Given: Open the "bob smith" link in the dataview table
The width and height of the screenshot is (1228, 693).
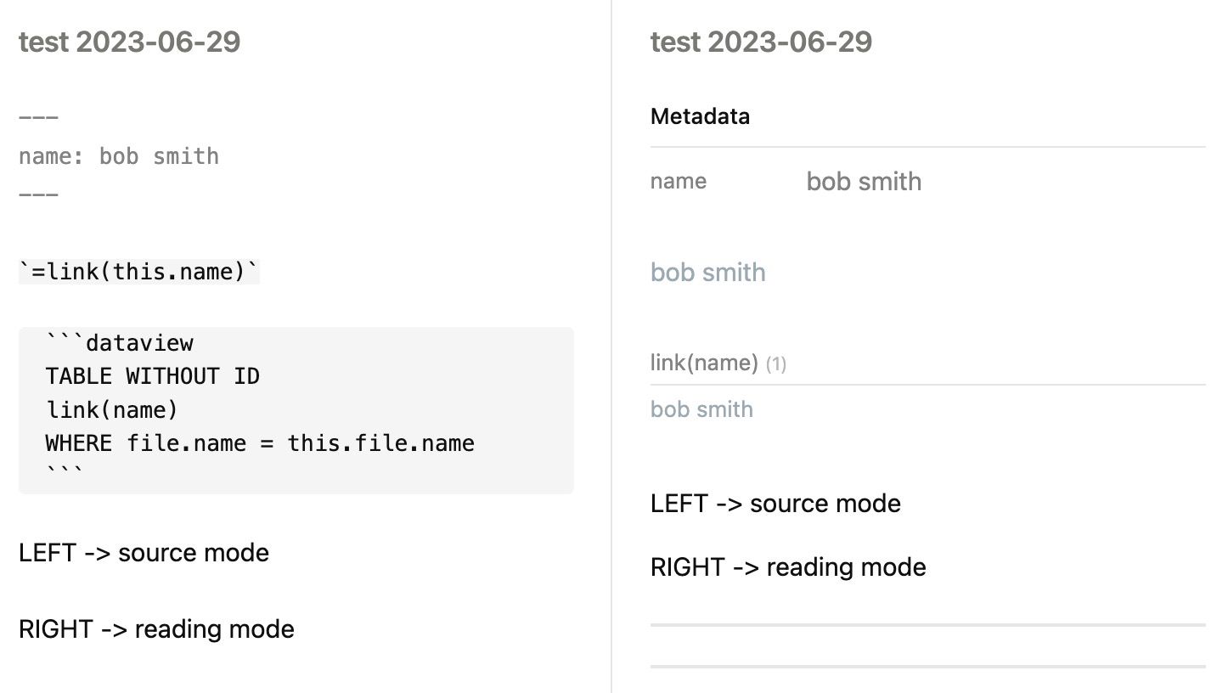Looking at the screenshot, I should (701, 409).
